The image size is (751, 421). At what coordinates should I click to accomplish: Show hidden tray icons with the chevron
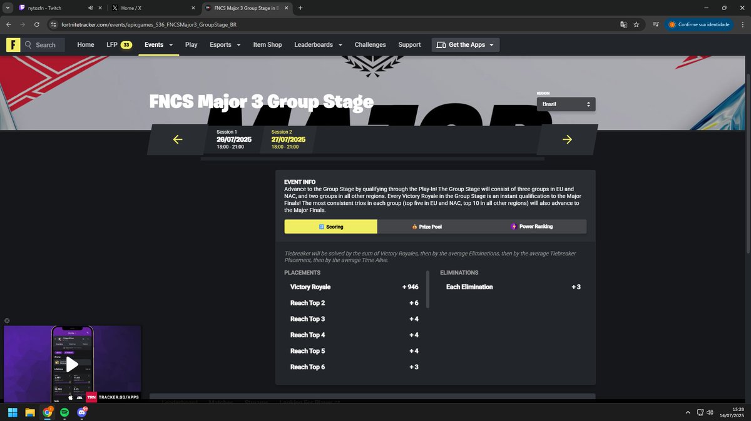pyautogui.click(x=688, y=412)
